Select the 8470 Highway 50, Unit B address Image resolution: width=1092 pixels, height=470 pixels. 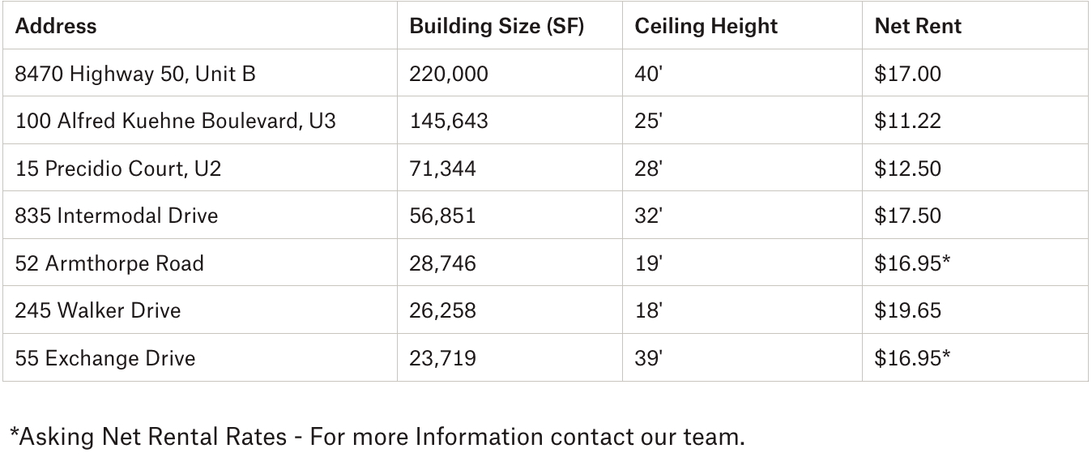click(x=135, y=74)
